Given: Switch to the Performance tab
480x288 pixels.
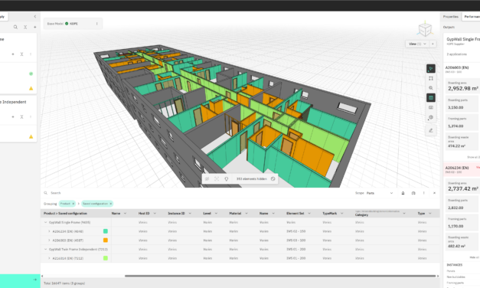Looking at the screenshot, I should point(472,17).
